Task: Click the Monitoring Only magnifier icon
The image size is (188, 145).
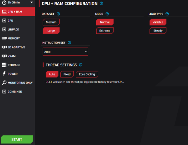Action: [4, 82]
